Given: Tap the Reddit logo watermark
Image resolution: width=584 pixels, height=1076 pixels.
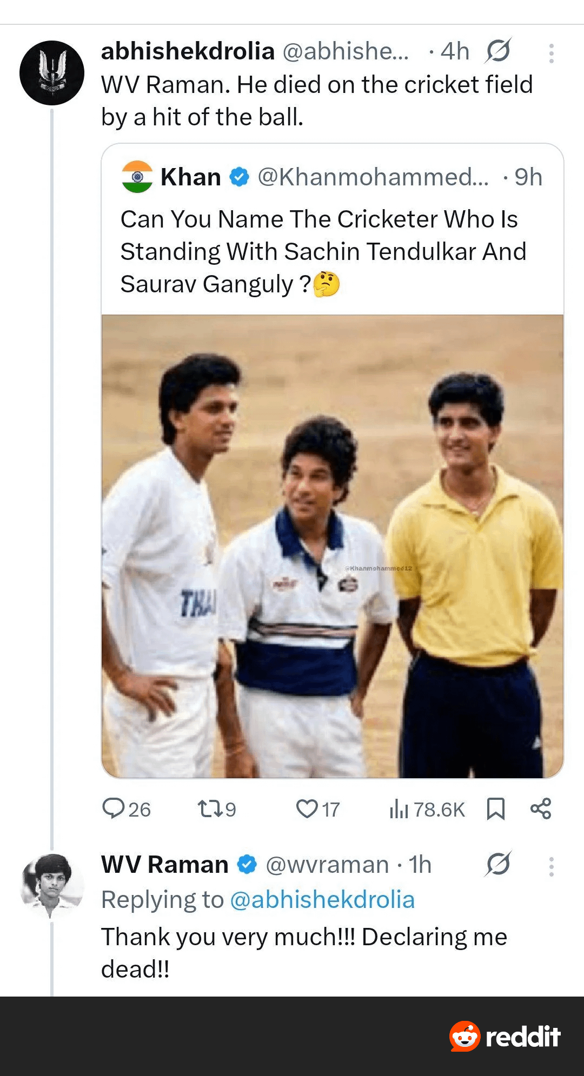Looking at the screenshot, I should click(x=505, y=1036).
